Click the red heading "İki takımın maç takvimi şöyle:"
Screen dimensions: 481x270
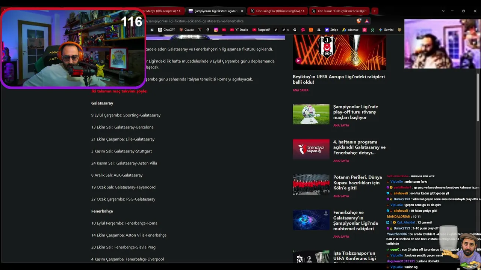pos(119,91)
